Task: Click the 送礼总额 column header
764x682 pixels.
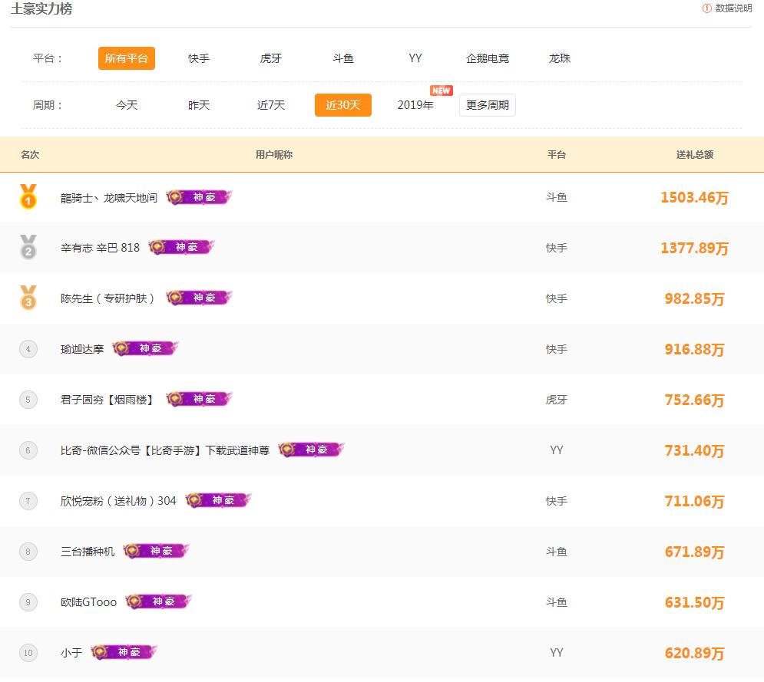Action: point(694,154)
